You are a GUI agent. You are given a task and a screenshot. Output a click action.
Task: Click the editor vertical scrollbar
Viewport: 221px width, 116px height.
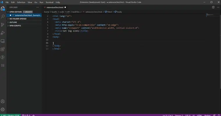tap(220, 51)
